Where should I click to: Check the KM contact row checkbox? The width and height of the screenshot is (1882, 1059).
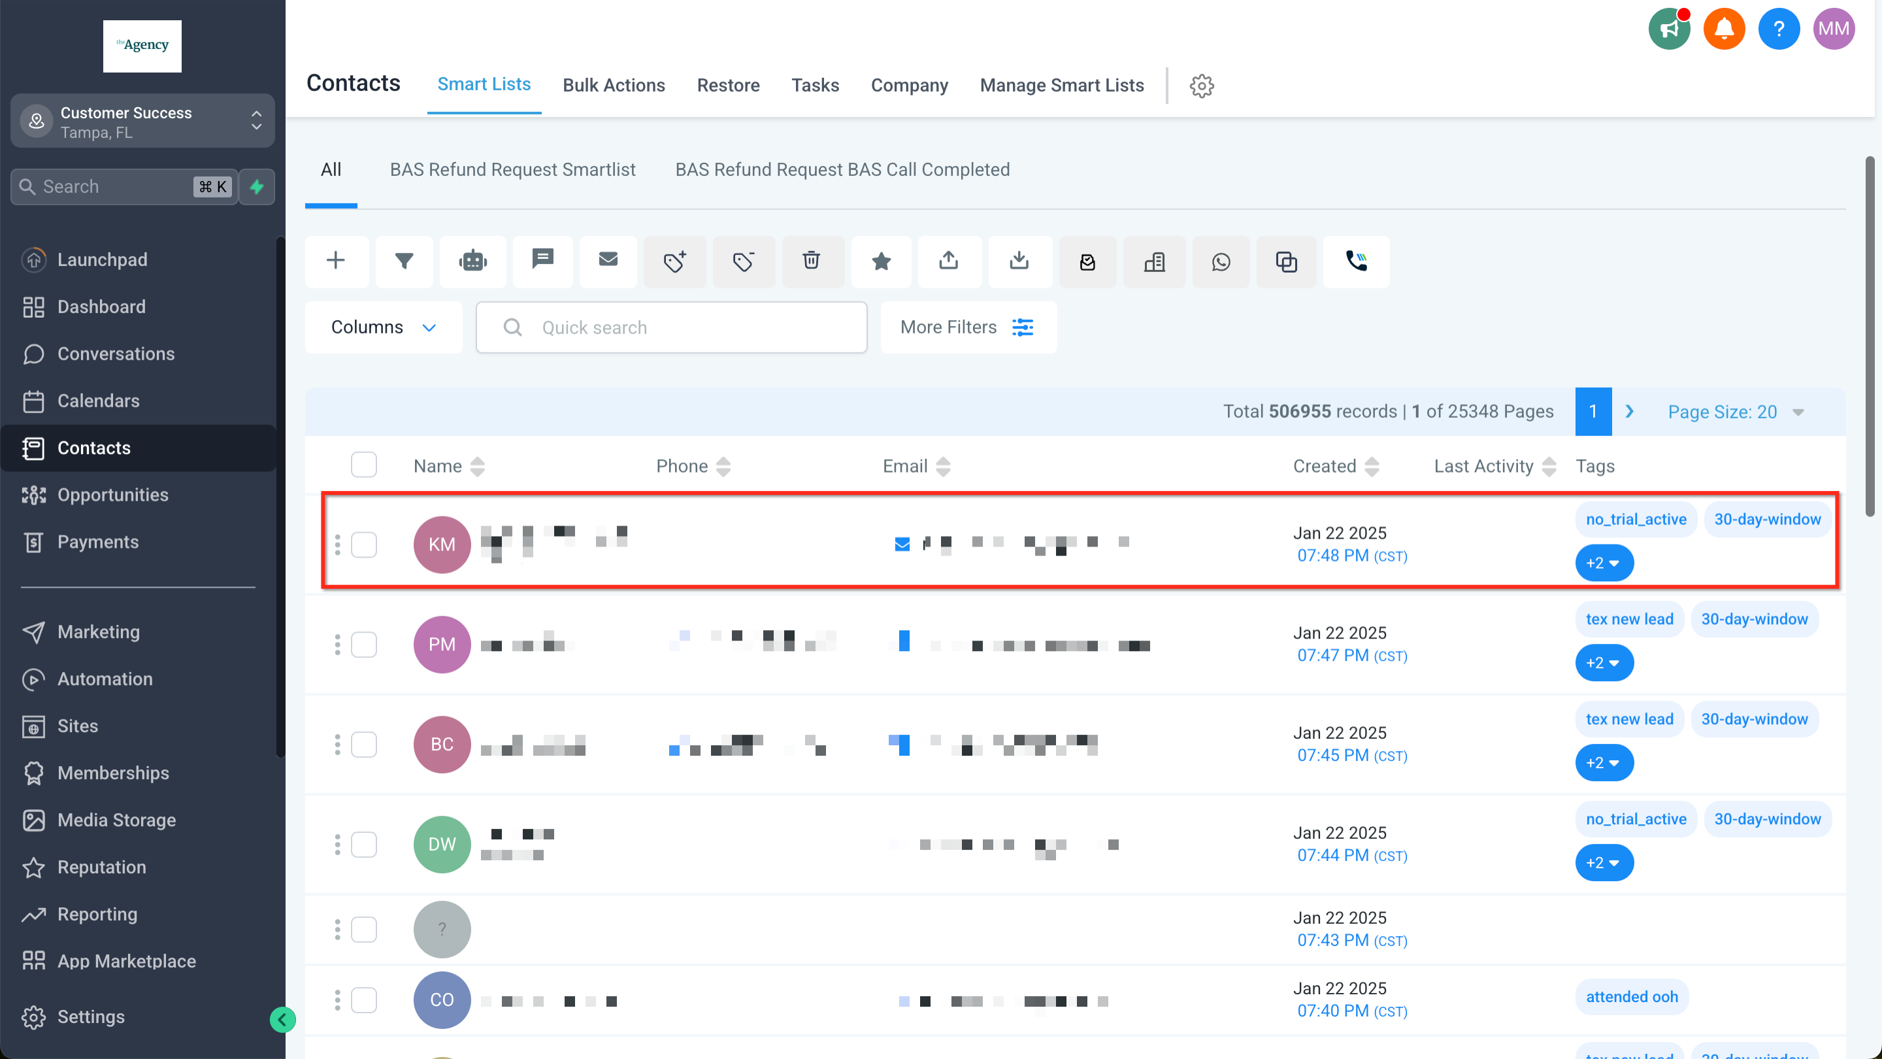(x=363, y=545)
